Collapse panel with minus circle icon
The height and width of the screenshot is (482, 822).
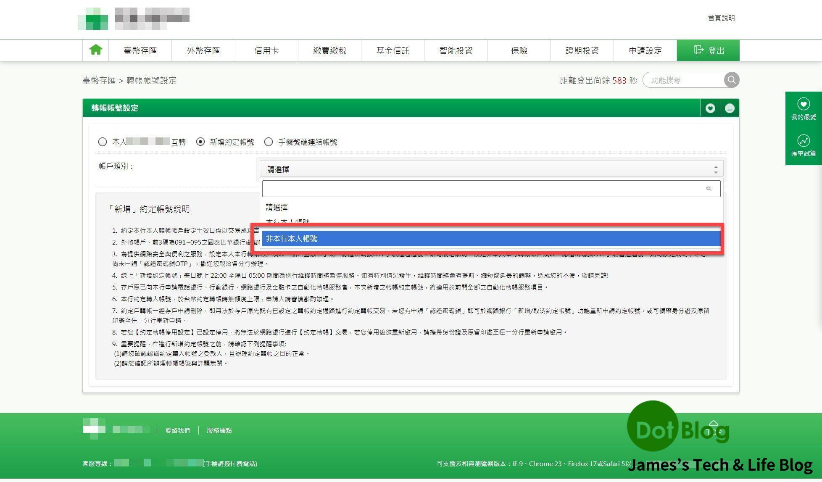point(730,108)
